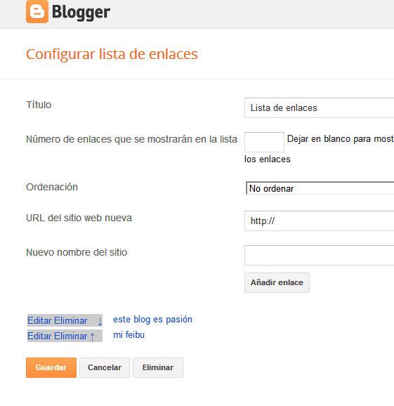Viewport: 394px width, 406px height.
Task: Click the orange Guardar button
Action: [51, 367]
